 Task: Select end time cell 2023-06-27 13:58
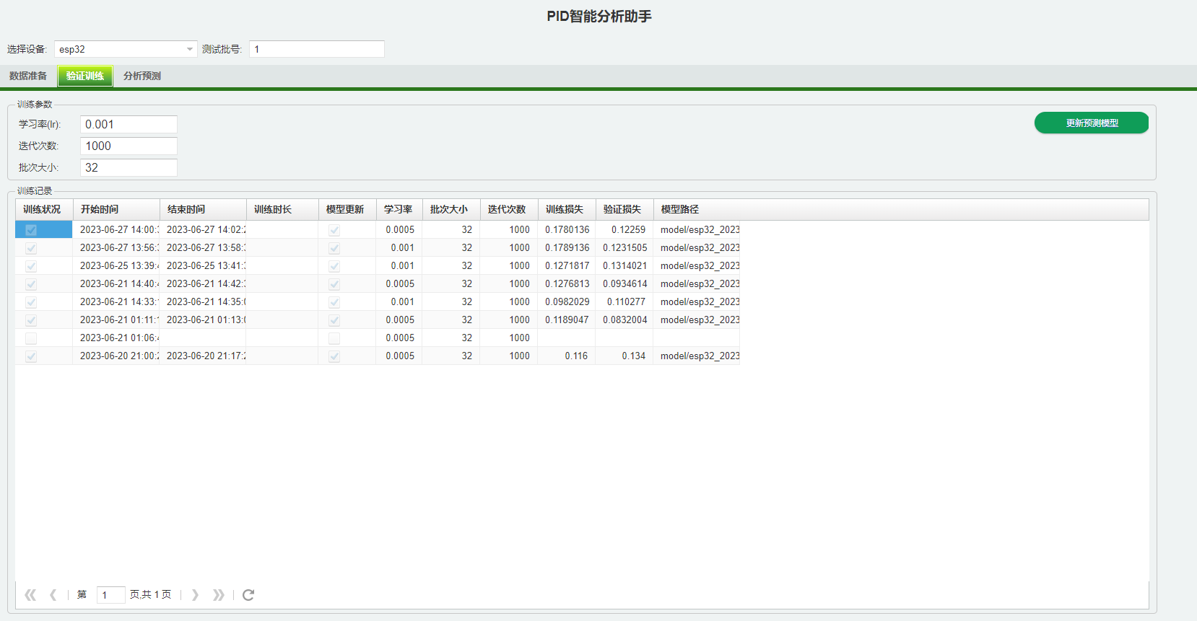pyautogui.click(x=203, y=247)
